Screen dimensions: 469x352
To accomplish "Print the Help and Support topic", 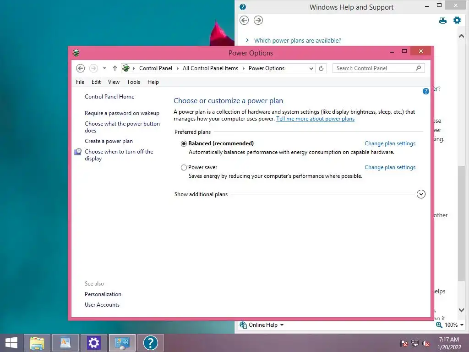I will point(443,20).
